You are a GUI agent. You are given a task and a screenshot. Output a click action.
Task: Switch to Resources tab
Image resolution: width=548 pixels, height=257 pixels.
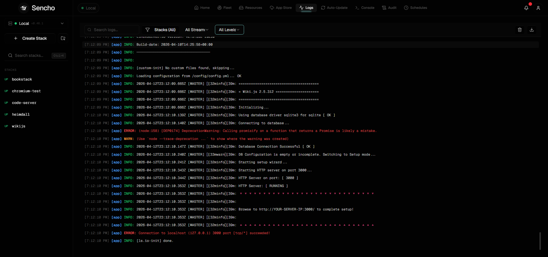(251, 8)
